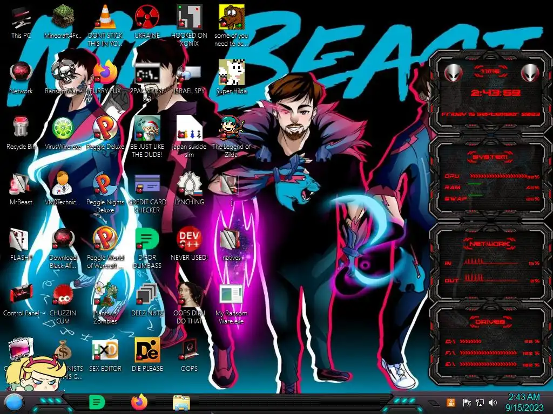
Task: Select the 2PACALYPSE console icon
Action: (147, 73)
